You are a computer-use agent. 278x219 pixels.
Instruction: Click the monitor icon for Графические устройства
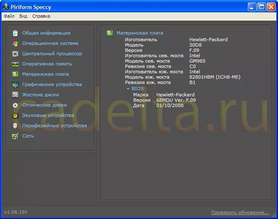(15, 85)
